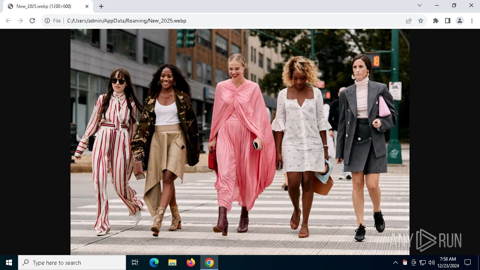480x270 pixels.
Task: Open the red security shield tray icon
Action: coord(405,262)
